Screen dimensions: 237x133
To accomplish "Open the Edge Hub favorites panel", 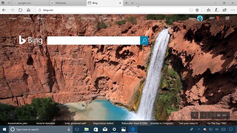I will (x=208, y=10).
